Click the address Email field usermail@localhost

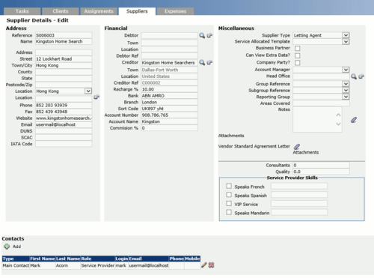[x=64, y=124]
